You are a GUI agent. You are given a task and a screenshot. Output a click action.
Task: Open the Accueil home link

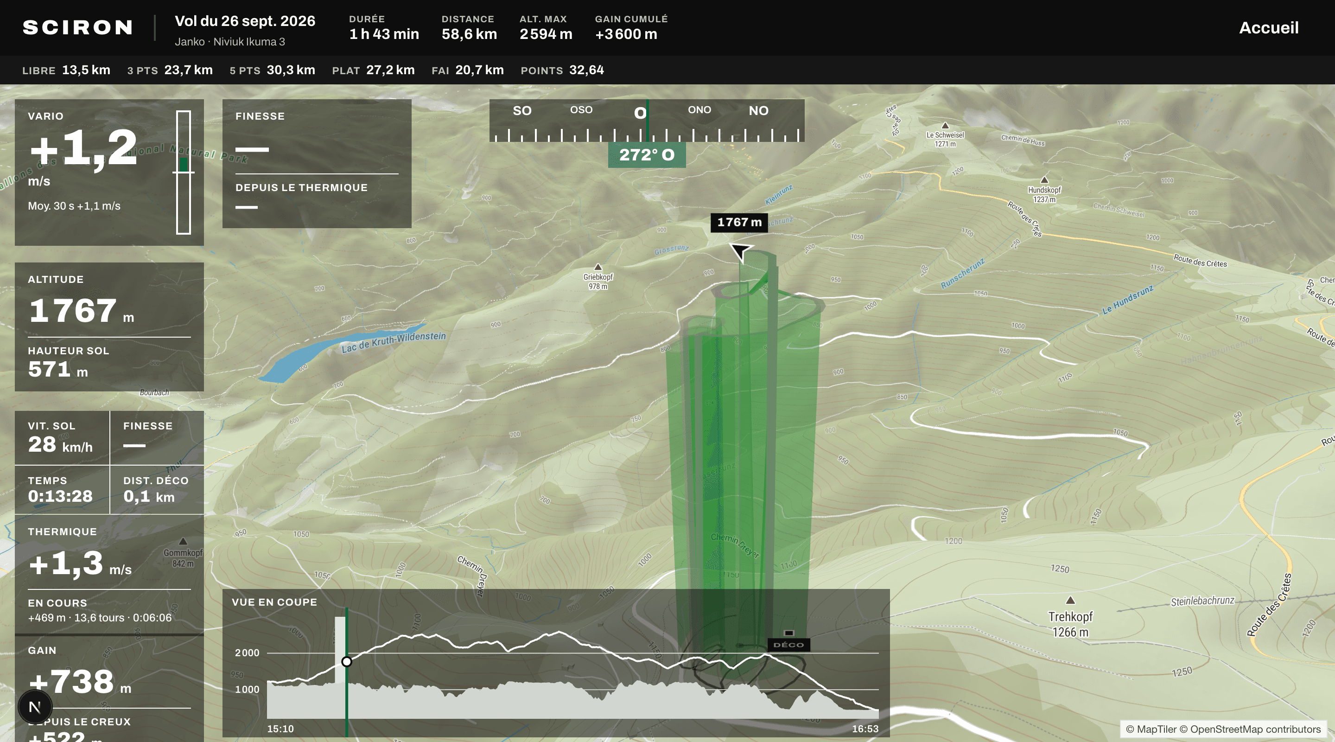click(1268, 28)
